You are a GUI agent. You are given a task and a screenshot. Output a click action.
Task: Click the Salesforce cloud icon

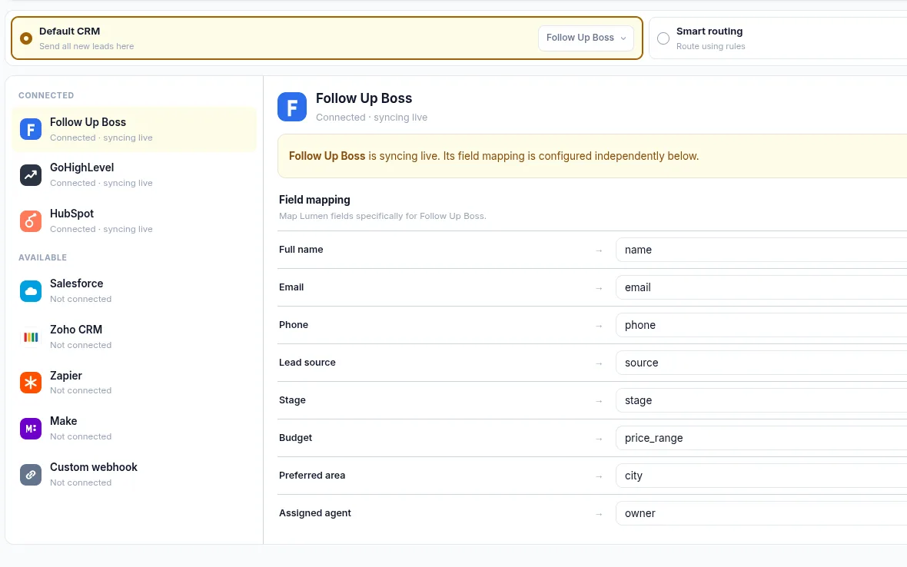31,290
